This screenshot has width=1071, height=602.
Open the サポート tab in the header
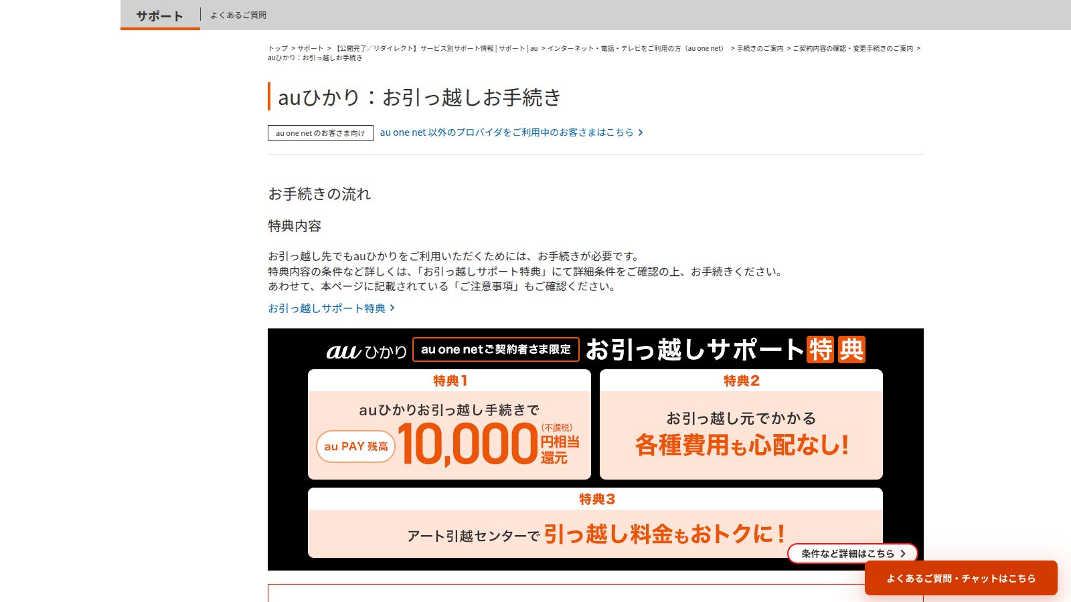pyautogui.click(x=160, y=15)
